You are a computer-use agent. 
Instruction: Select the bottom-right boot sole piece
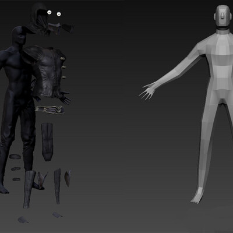point(57,215)
